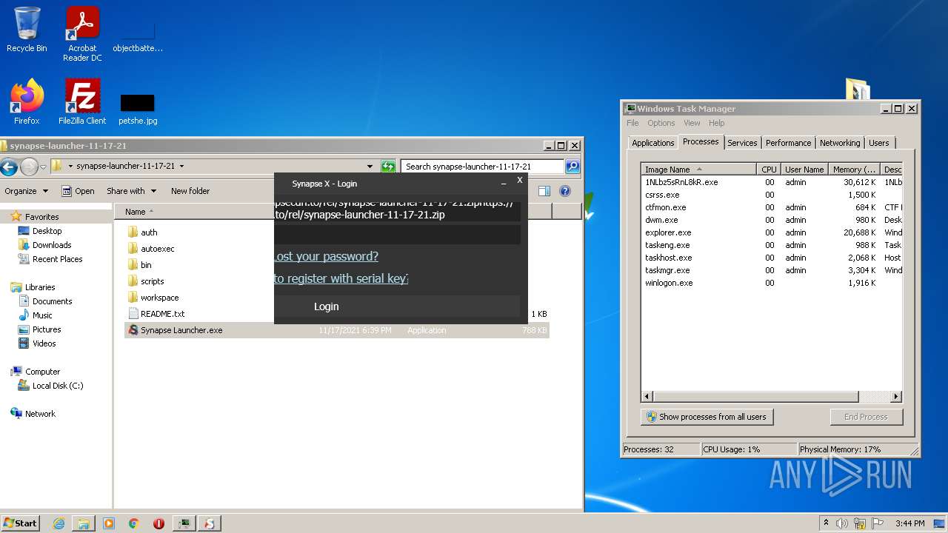Click the search magnifier icon in Explorer
Viewport: 948px width, 533px height.
[573, 167]
